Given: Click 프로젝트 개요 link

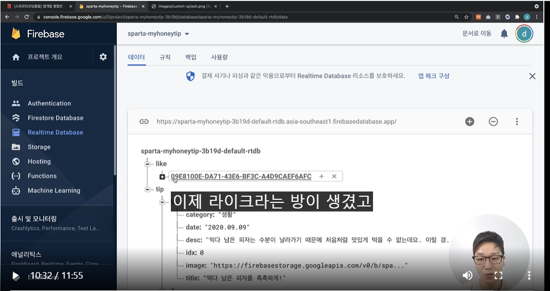Looking at the screenshot, I should [x=45, y=57].
